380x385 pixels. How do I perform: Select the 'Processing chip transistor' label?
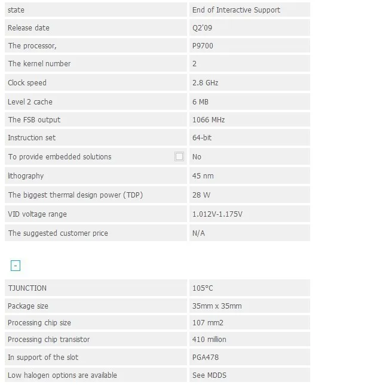click(x=48, y=339)
